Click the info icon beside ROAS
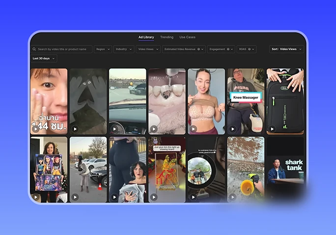 (250, 49)
